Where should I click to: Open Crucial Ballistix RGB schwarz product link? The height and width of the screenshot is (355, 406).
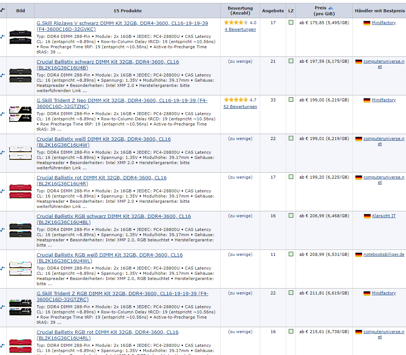point(114,219)
